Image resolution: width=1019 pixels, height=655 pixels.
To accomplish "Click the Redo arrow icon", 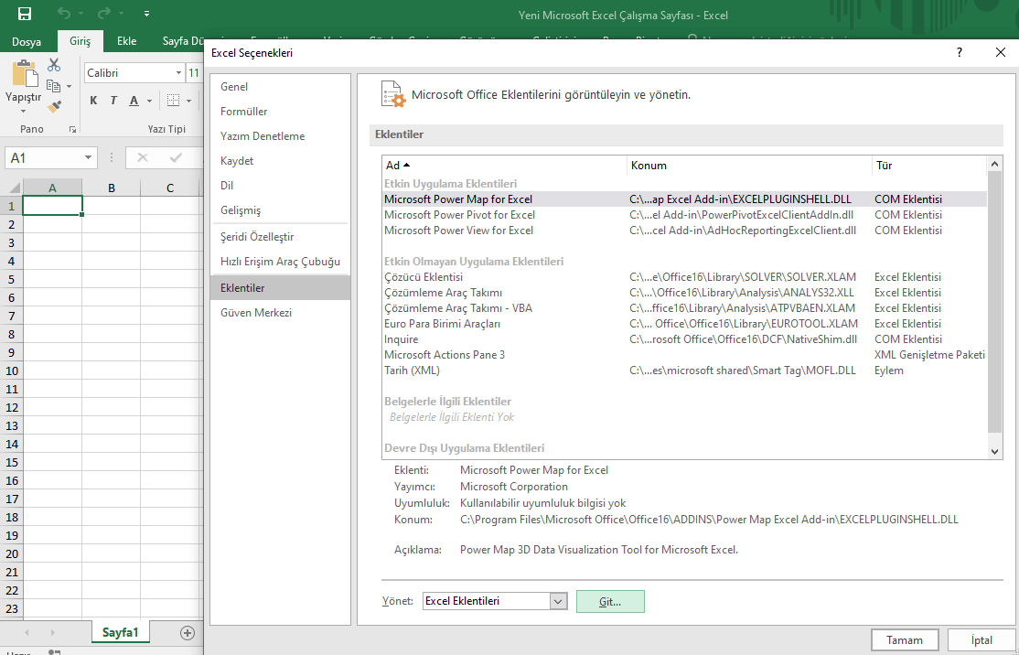I will pos(103,13).
